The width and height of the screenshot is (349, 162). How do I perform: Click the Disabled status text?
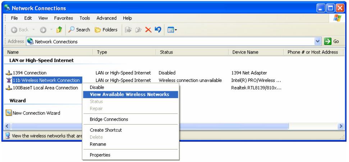[x=167, y=73]
